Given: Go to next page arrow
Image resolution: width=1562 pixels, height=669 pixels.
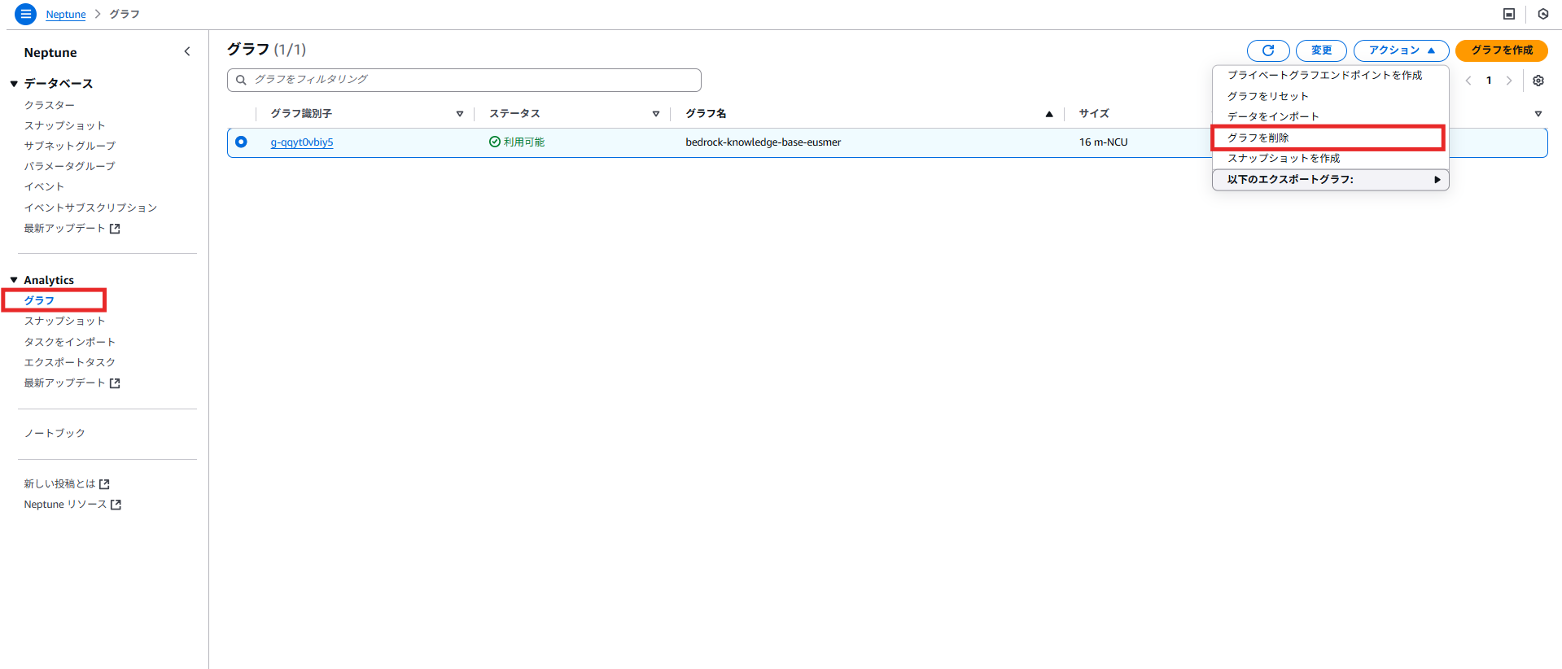Looking at the screenshot, I should point(1508,81).
